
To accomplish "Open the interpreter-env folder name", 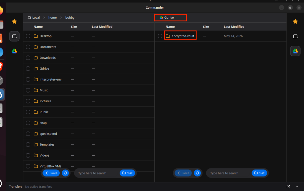I will tap(50, 79).
